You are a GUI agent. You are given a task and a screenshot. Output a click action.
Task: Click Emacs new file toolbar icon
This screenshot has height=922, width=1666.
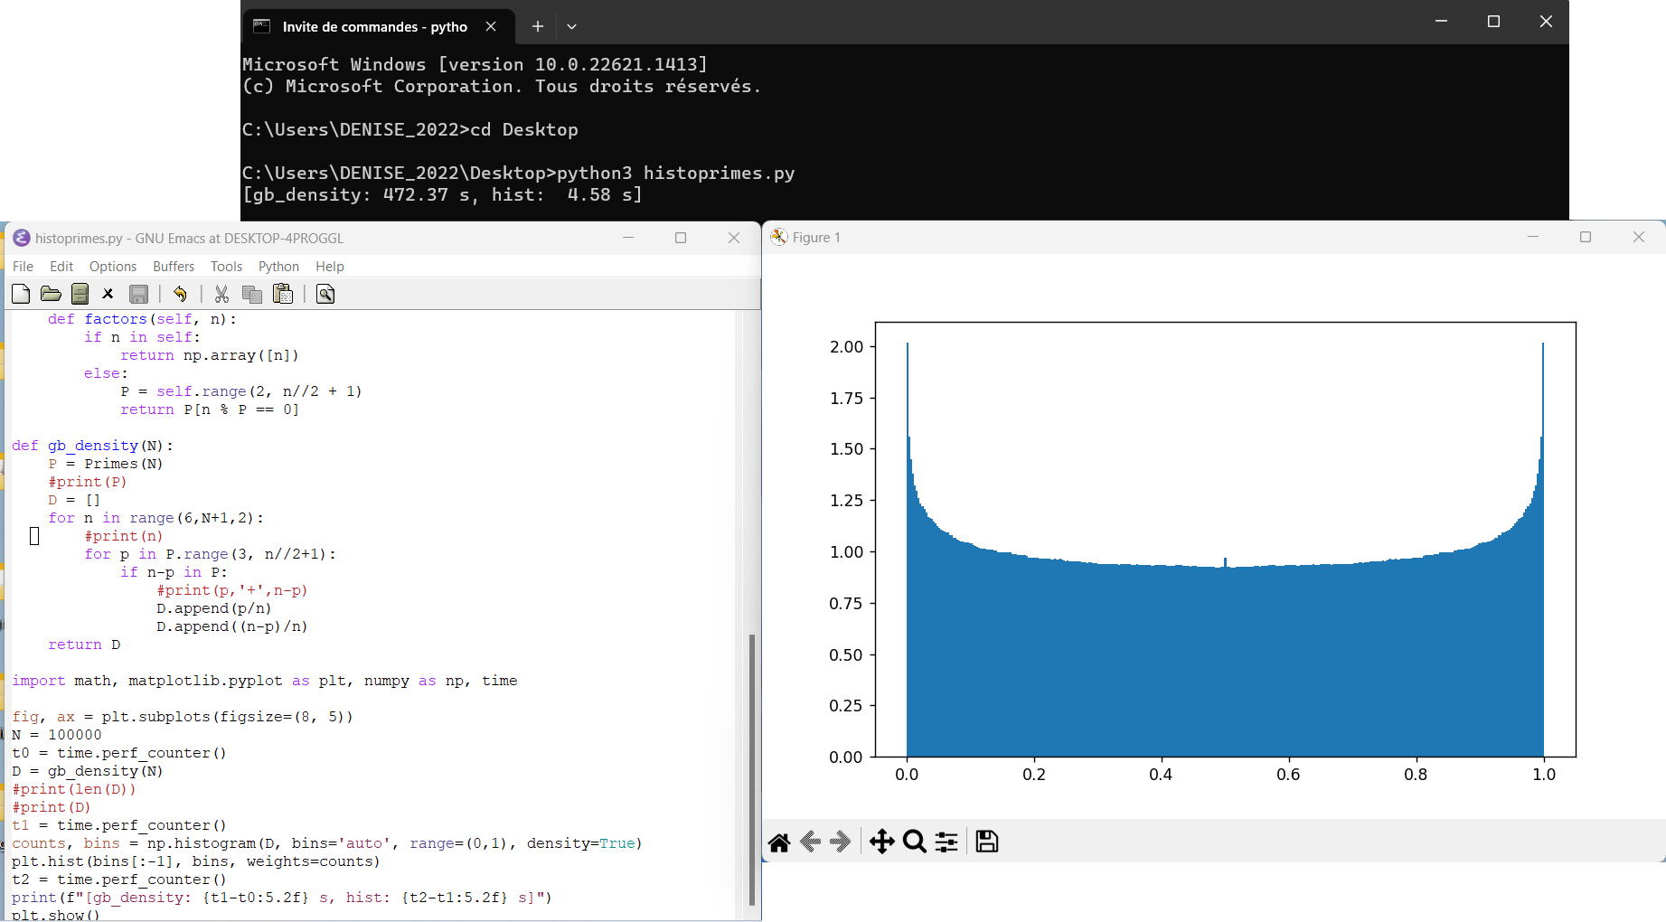(21, 294)
